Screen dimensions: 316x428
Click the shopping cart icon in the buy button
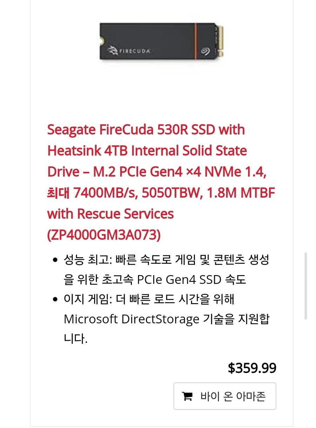[x=187, y=396]
